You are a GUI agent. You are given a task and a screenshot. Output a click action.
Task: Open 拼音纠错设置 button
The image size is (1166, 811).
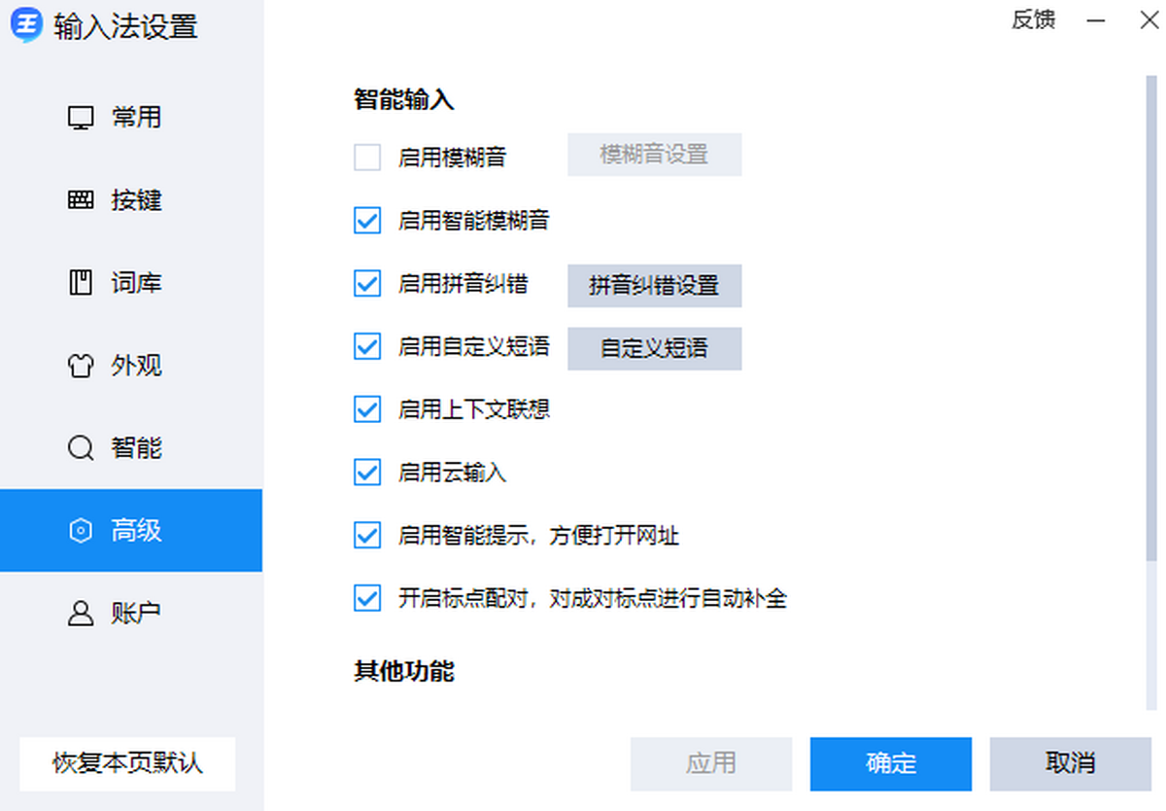(654, 286)
